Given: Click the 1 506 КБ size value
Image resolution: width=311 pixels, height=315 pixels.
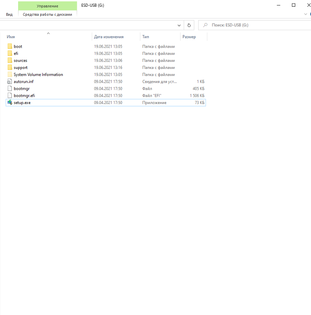Looking at the screenshot, I should 197,96.
